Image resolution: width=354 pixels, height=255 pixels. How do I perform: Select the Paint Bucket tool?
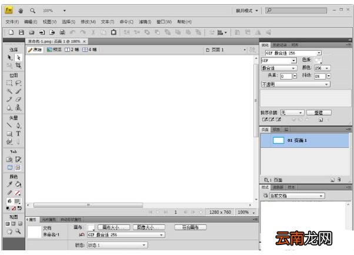[18, 184]
